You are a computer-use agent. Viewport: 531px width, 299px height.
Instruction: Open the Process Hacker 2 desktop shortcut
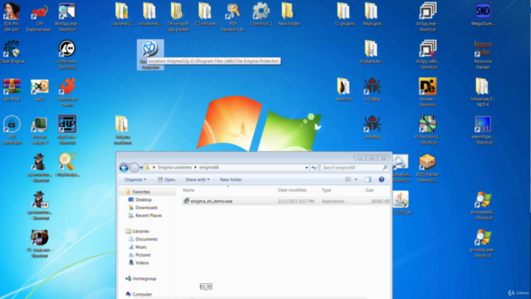[x=40, y=130]
